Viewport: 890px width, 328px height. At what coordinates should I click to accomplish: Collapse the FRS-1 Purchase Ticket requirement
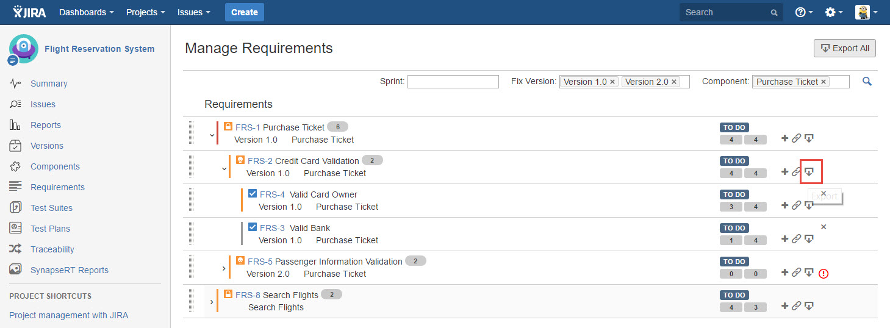[212, 135]
